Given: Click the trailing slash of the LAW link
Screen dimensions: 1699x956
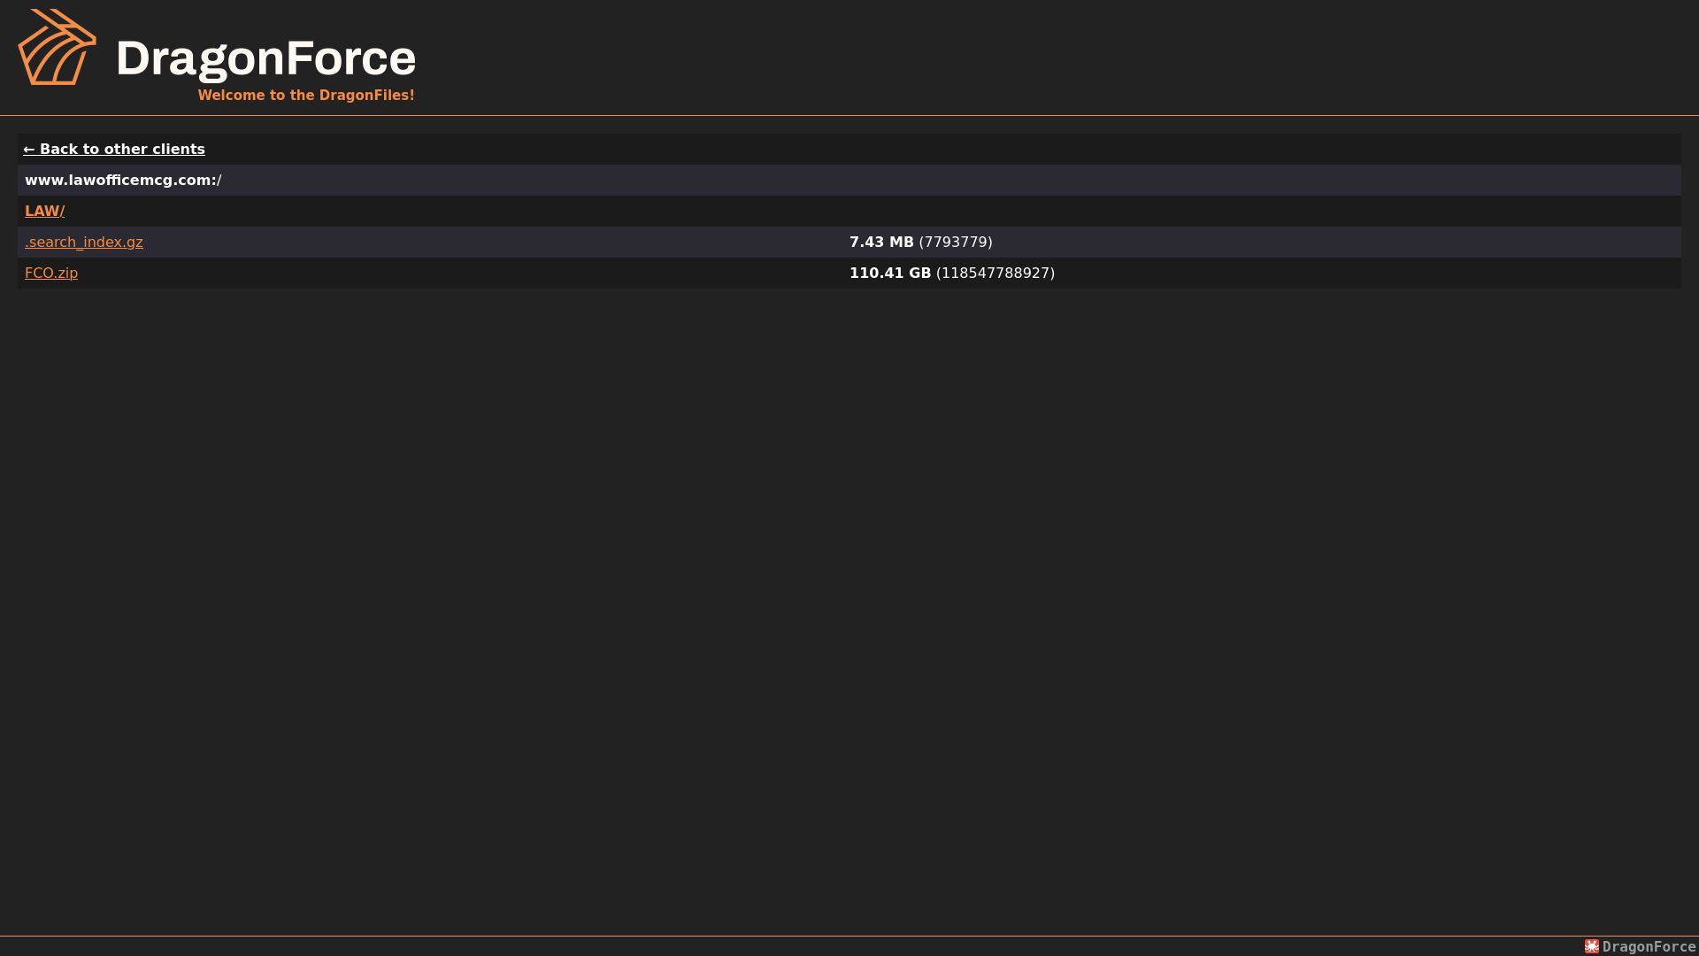Looking at the screenshot, I should (62, 211).
